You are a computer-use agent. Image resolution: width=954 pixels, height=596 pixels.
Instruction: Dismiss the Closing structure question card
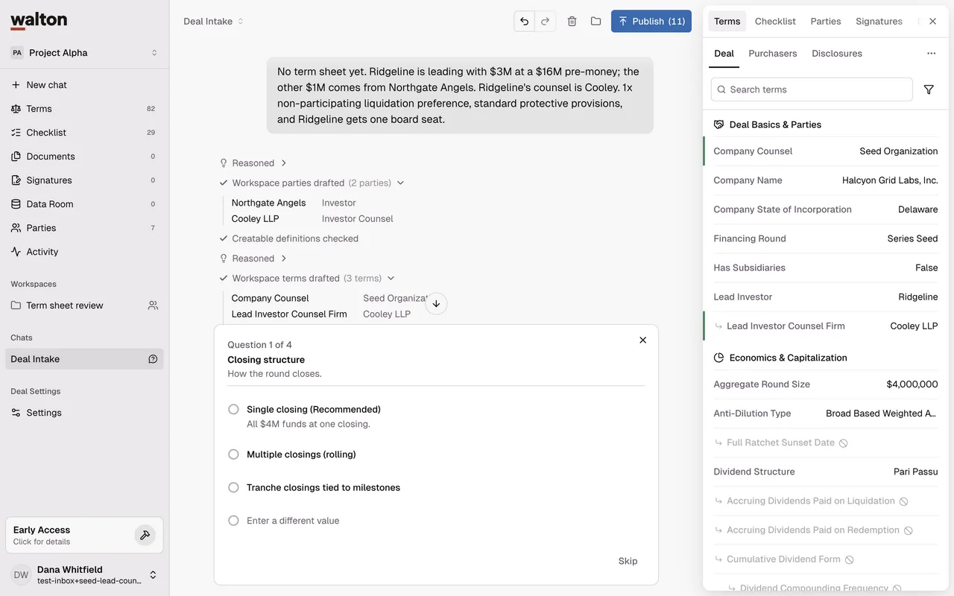(643, 340)
